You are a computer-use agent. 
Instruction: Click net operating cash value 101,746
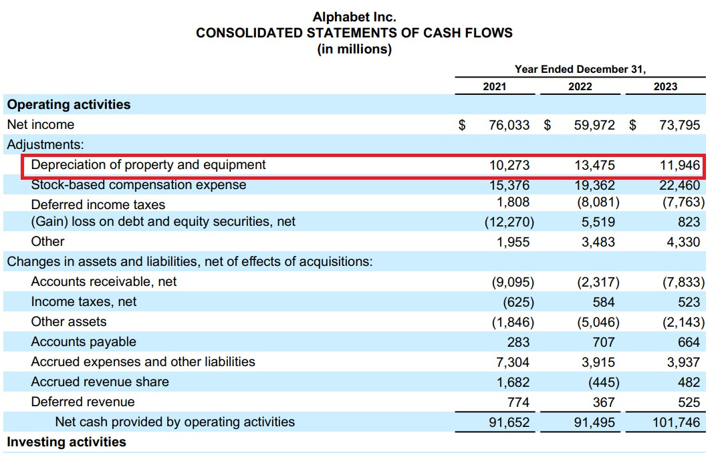(x=676, y=422)
